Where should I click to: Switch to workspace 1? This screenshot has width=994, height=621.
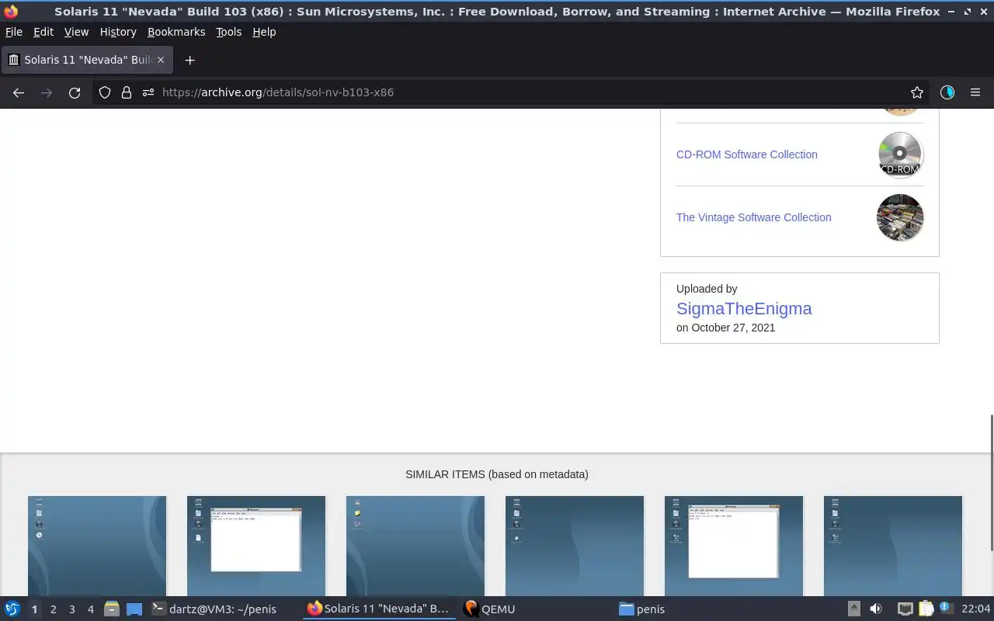pos(34,609)
